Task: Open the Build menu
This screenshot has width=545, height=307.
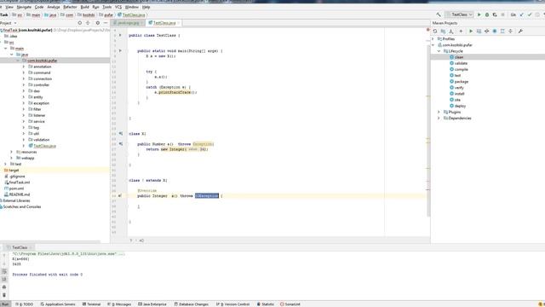Action: click(84, 7)
